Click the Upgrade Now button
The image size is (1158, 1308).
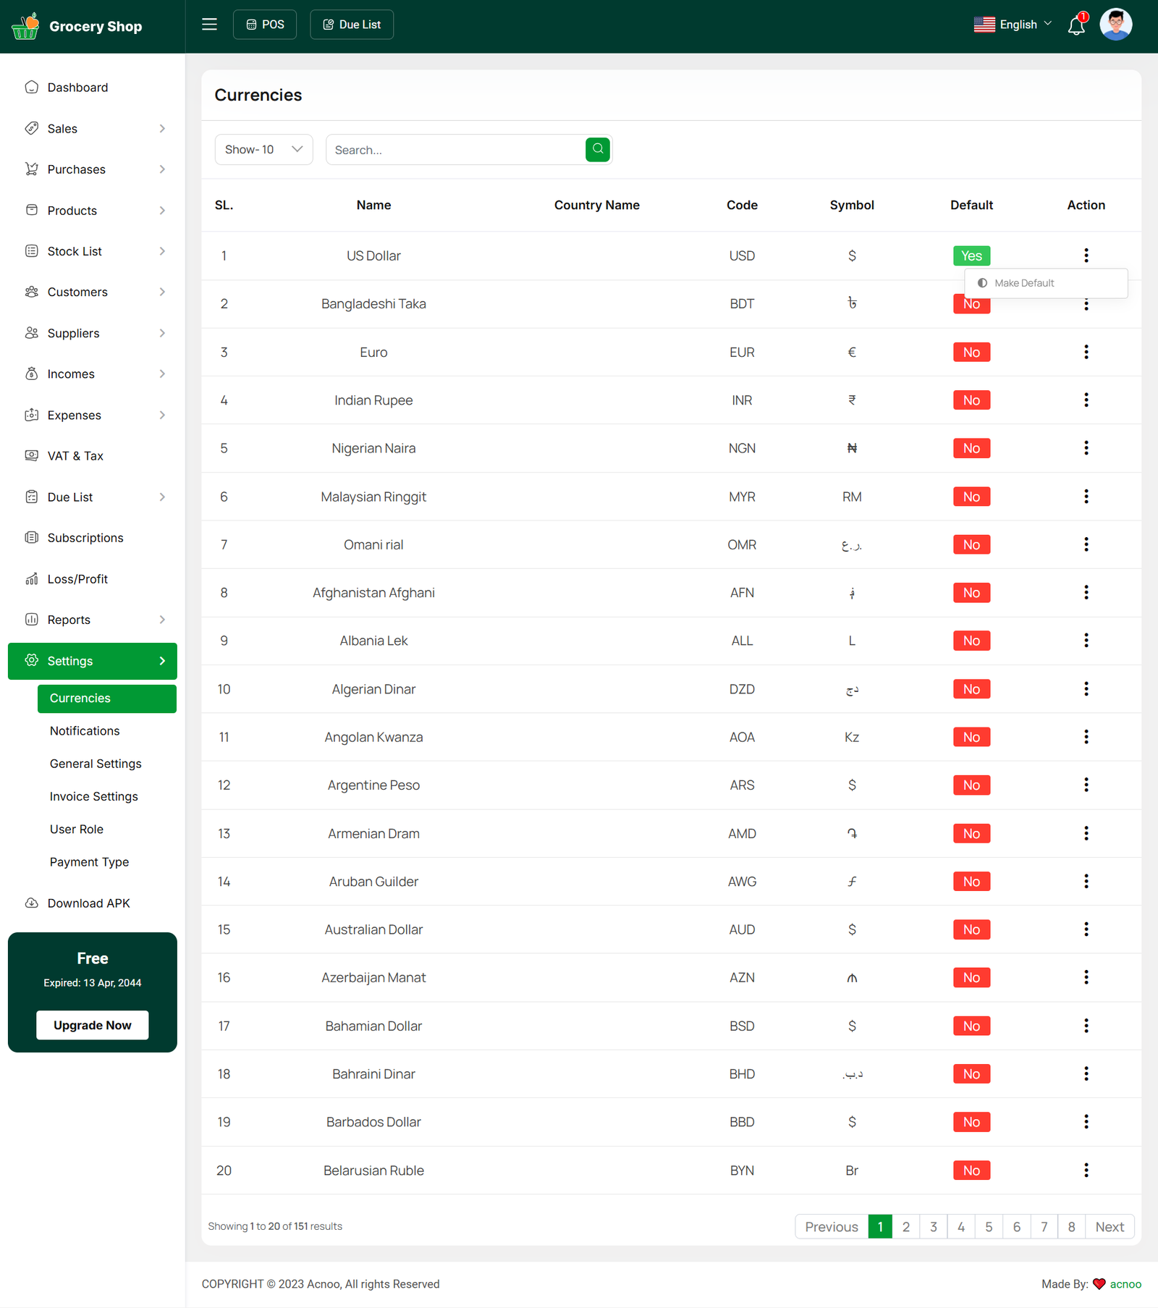[93, 1025]
